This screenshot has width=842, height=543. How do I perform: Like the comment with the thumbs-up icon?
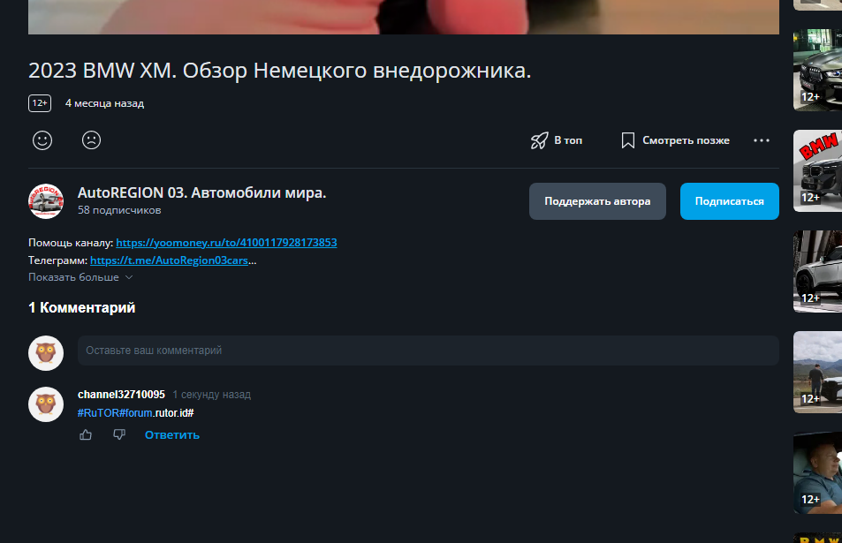click(x=86, y=434)
